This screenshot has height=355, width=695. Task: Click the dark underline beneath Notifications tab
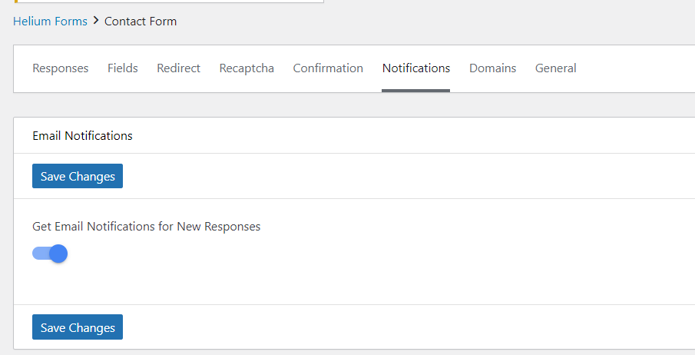415,91
